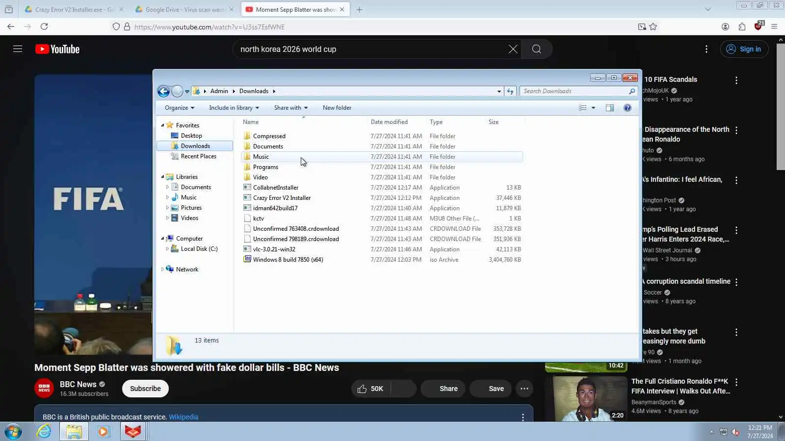Expand the Local Disk (C:) node
The image size is (785, 441).
[167, 249]
